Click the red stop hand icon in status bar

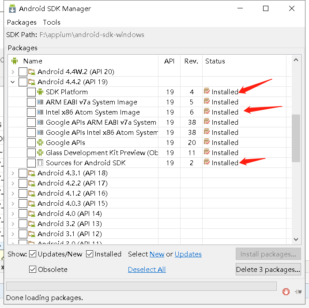(x=286, y=291)
